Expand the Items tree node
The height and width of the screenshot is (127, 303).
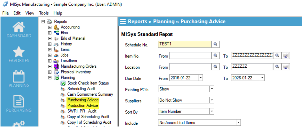50,50
